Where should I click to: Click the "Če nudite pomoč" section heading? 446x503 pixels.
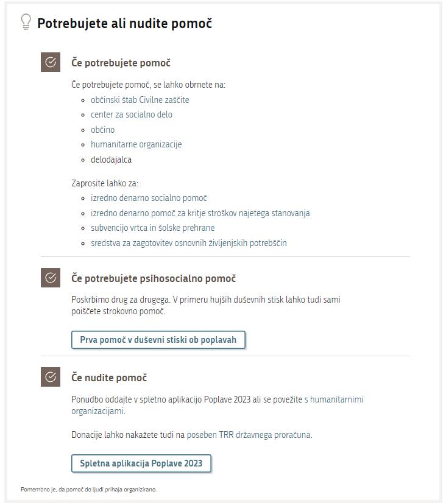pos(109,378)
